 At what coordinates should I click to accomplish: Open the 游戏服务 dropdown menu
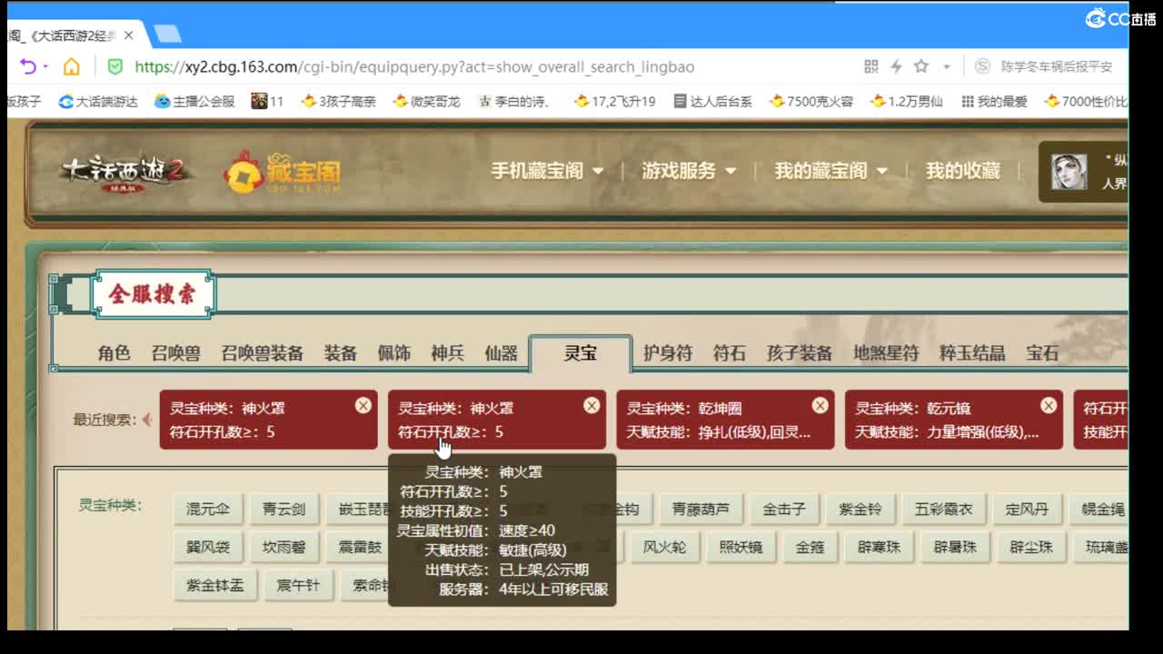[681, 170]
